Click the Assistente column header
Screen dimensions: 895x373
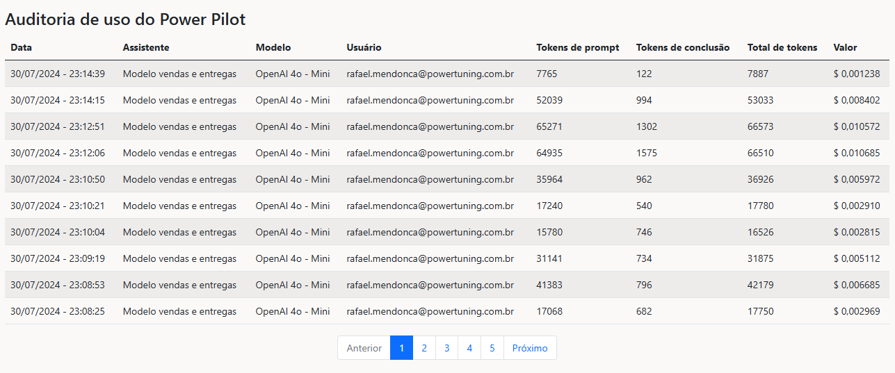tap(145, 48)
